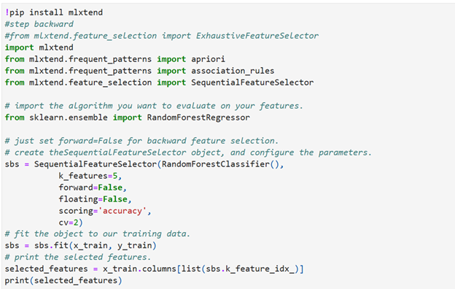Click 'RandomForestRegressor' in sklearn import
Viewport: 455px width, 289px height.
point(198,117)
